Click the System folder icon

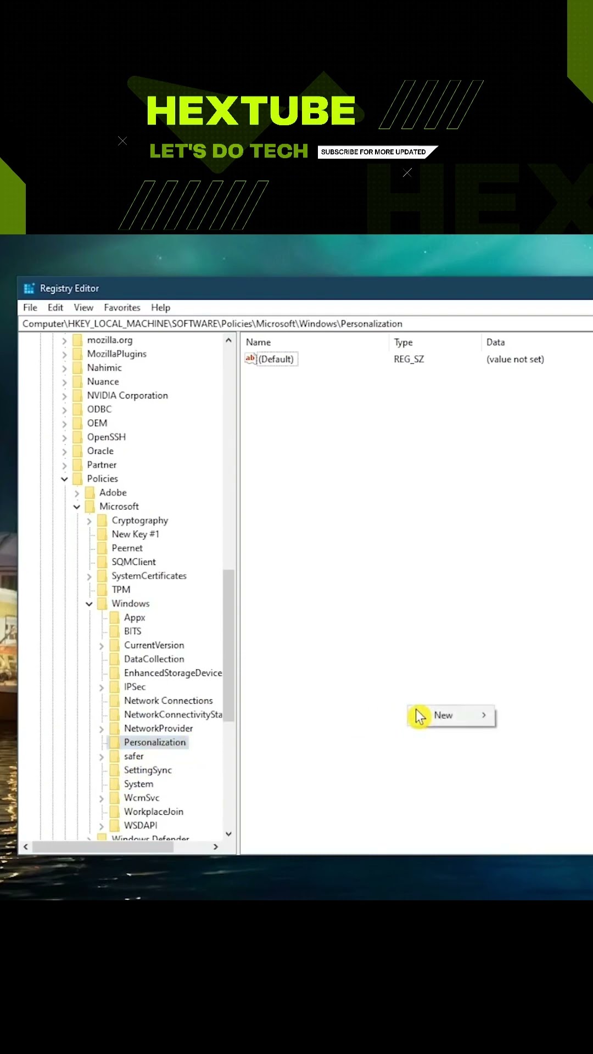[115, 784]
